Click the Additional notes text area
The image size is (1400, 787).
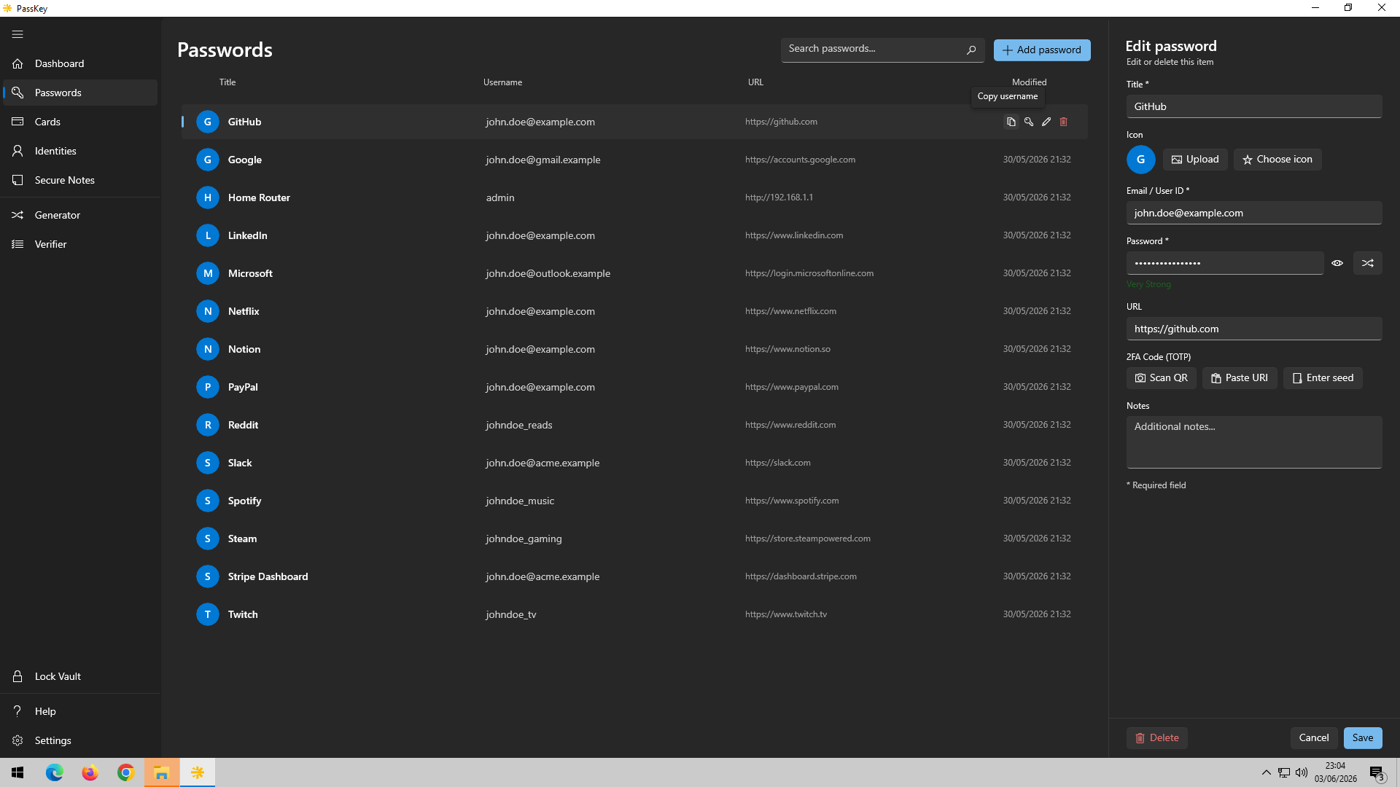coord(1254,442)
